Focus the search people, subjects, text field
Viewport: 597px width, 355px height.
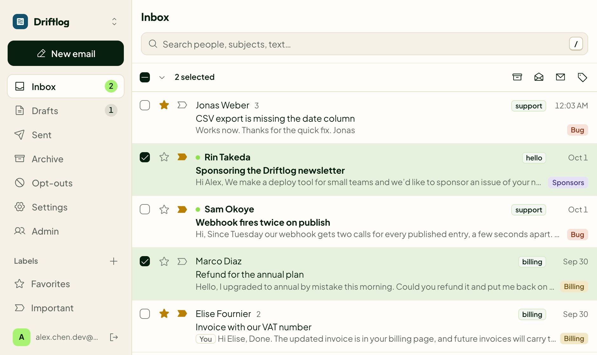pyautogui.click(x=365, y=44)
